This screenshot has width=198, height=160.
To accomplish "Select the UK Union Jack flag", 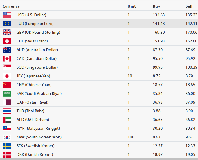I will [7, 32].
